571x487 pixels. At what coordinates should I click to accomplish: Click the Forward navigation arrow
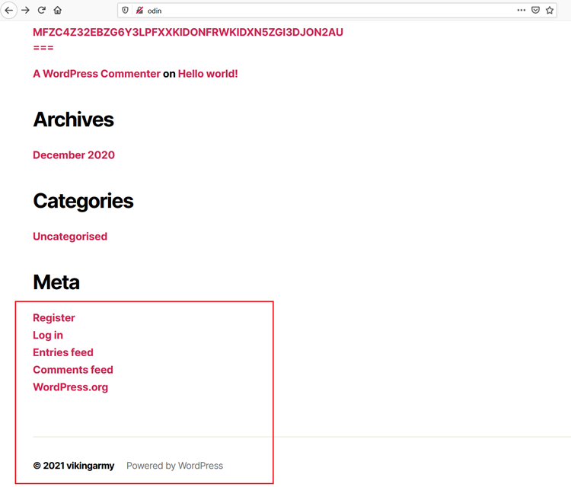[25, 11]
